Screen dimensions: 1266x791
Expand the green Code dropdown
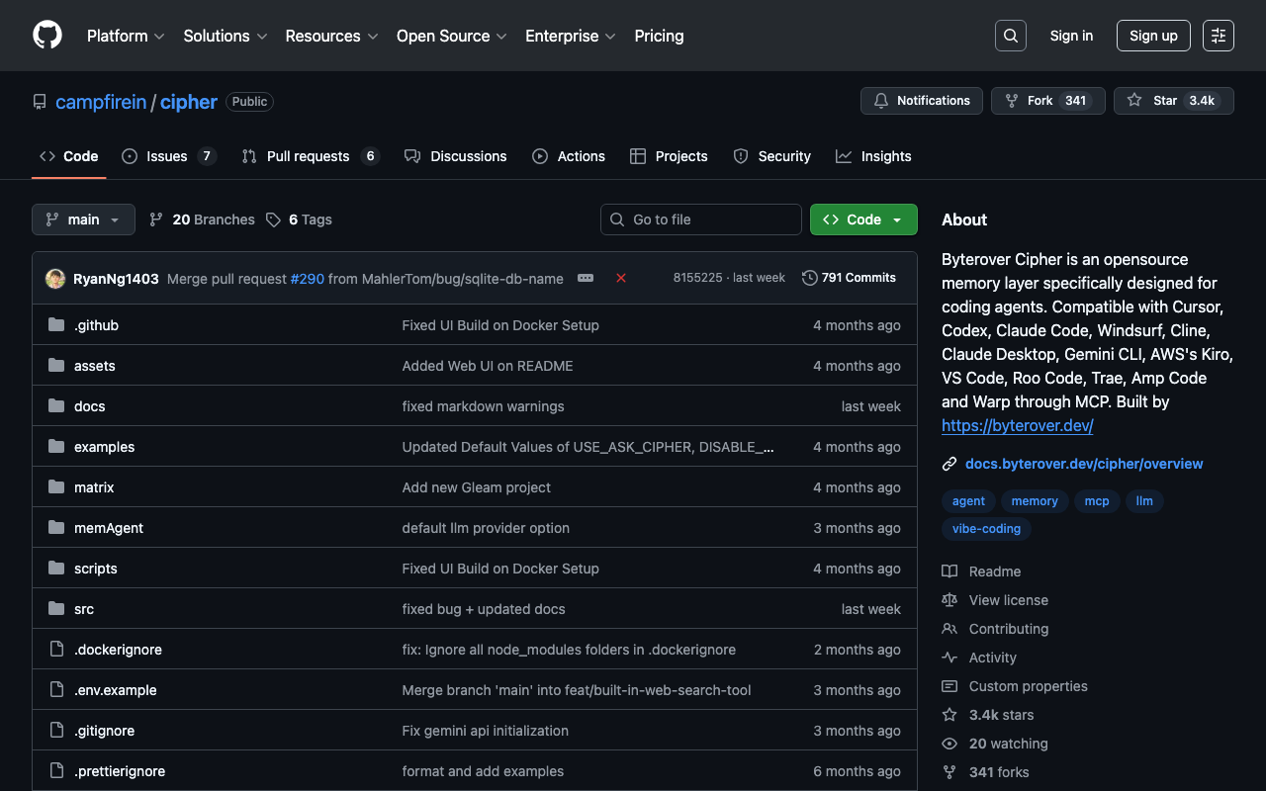[x=862, y=220]
